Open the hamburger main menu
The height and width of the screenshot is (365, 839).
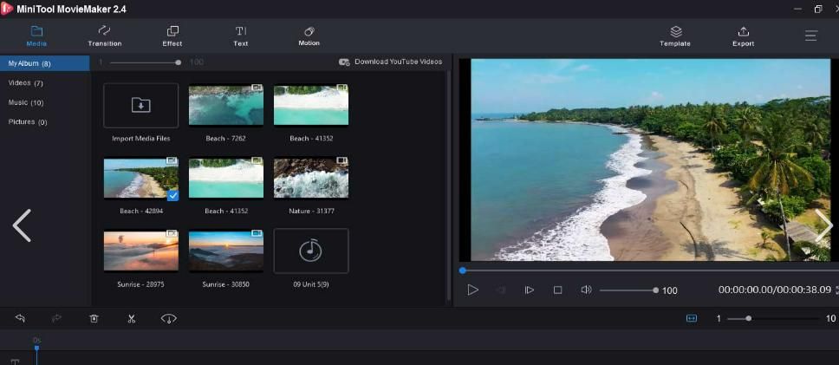click(x=810, y=36)
